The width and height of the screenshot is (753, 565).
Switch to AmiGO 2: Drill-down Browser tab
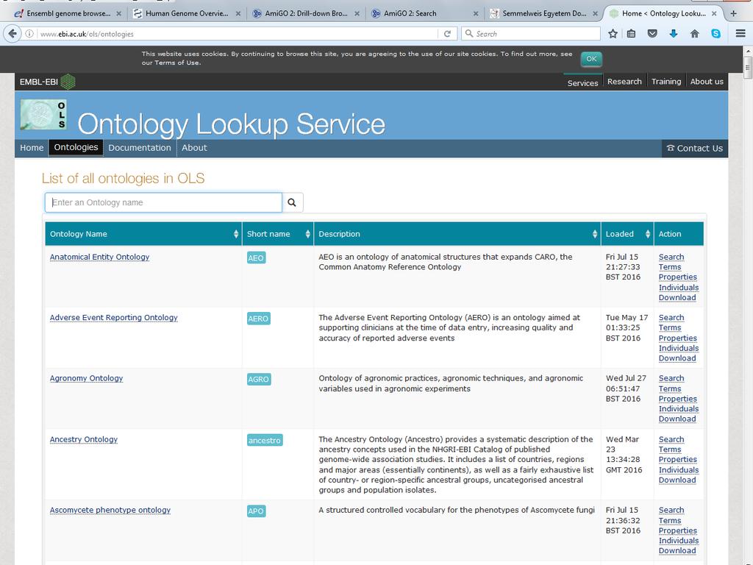(x=306, y=13)
